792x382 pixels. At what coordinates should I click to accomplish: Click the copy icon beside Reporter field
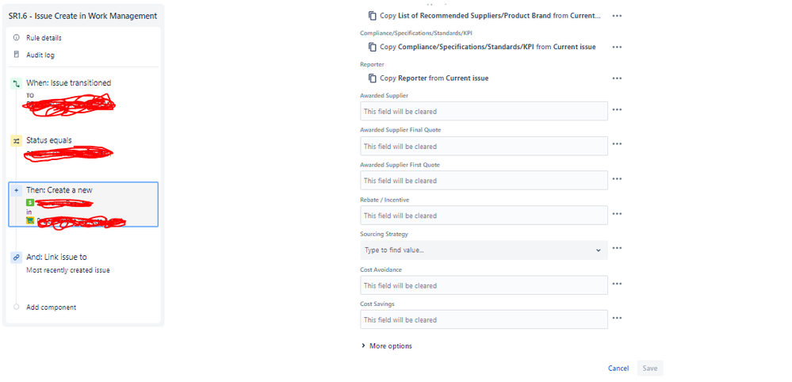[373, 78]
